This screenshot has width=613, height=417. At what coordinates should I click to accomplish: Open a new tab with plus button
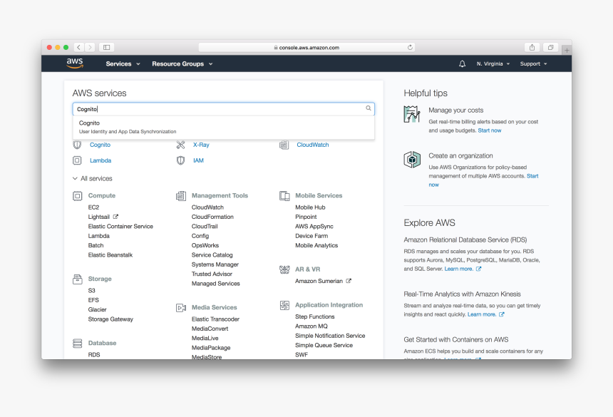pyautogui.click(x=567, y=50)
